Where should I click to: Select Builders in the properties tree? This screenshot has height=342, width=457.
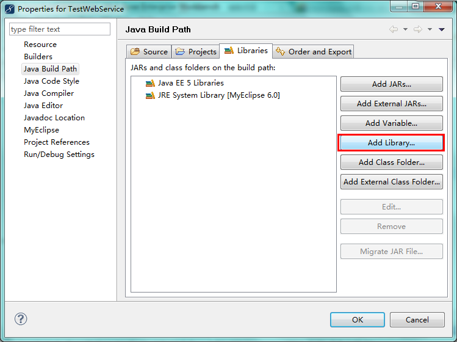[38, 57]
